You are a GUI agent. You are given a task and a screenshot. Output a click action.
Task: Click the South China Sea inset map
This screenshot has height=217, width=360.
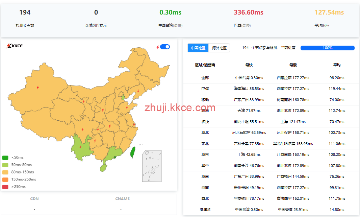point(152,166)
